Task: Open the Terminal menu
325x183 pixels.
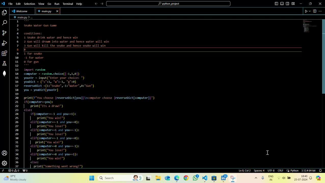Action: coord(68,4)
